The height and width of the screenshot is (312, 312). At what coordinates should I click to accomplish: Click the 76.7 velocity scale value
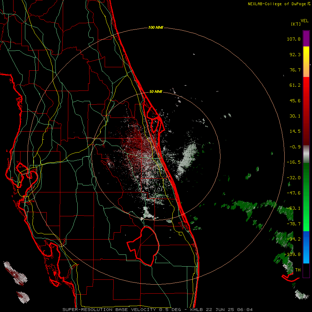tap(295, 70)
